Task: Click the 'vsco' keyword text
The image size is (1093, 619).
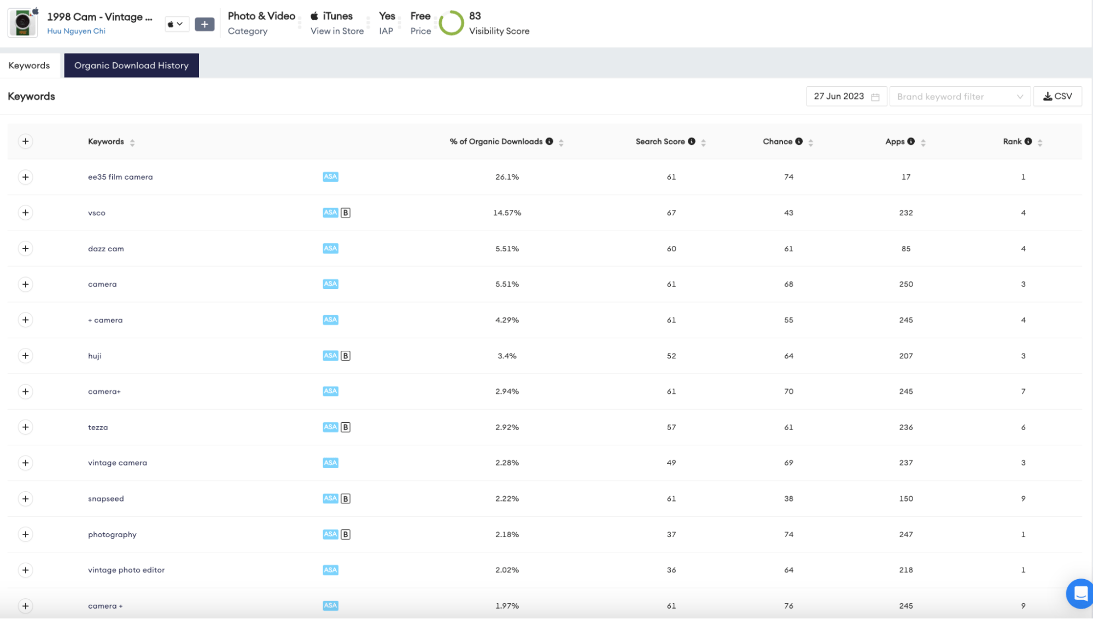Action: point(97,213)
